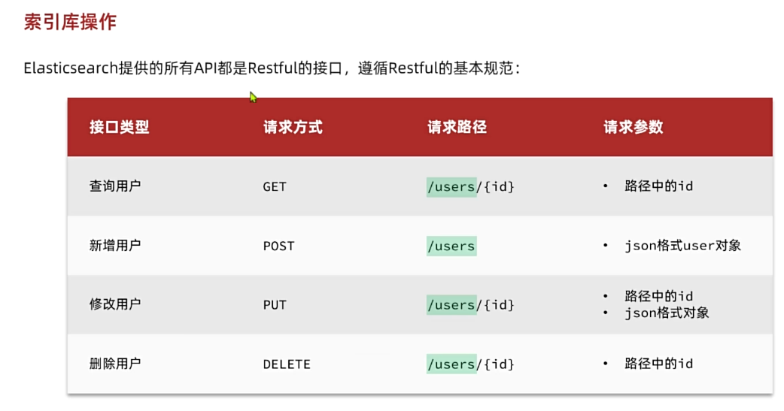
Task: Select the 修改用户 row label
Action: click(x=115, y=304)
